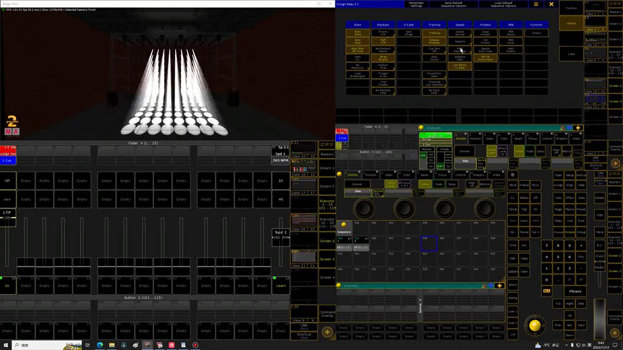Expand the Trigger Is Go option list
This screenshot has width=623, height=350.
point(383,74)
